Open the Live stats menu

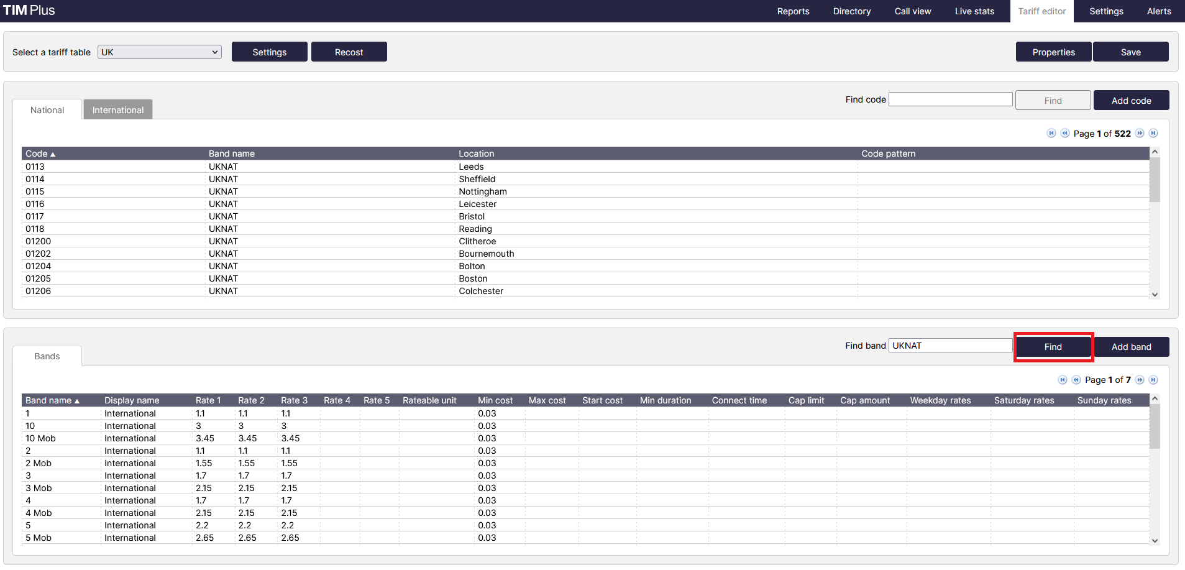(974, 11)
